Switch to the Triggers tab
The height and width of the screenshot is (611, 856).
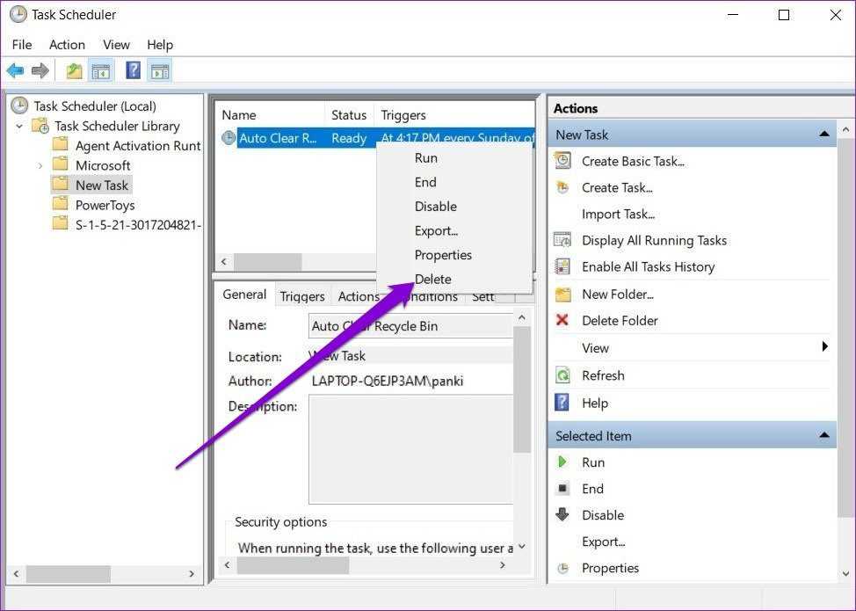pyautogui.click(x=301, y=296)
